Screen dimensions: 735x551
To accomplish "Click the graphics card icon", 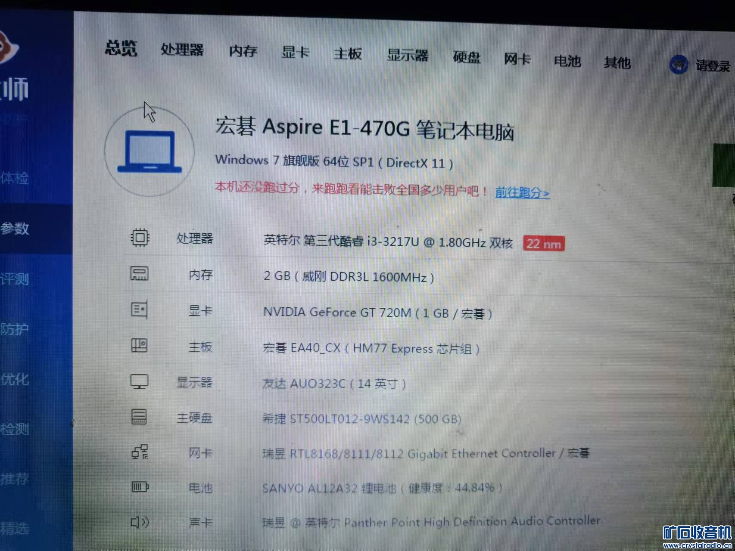I will click(139, 310).
